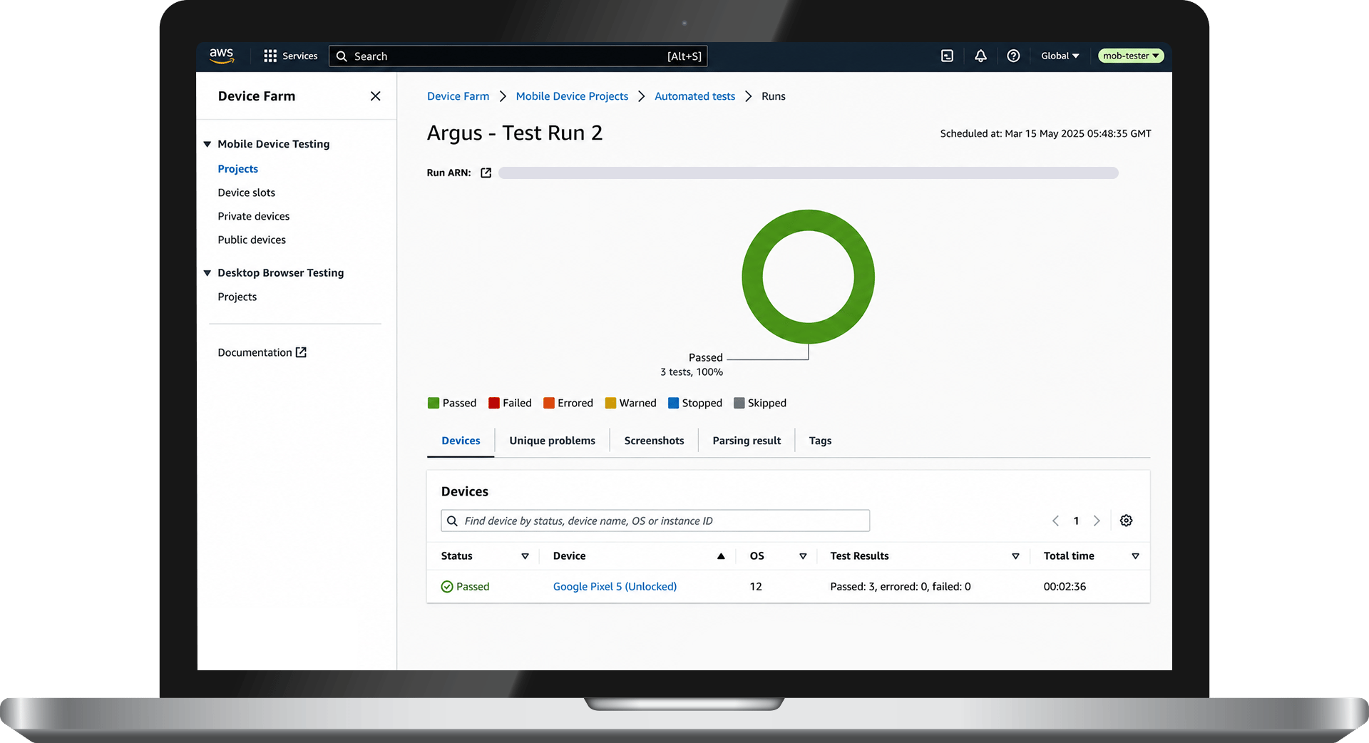Click the 00:02:36 total time cell
This screenshot has height=743, width=1369.
click(1065, 586)
